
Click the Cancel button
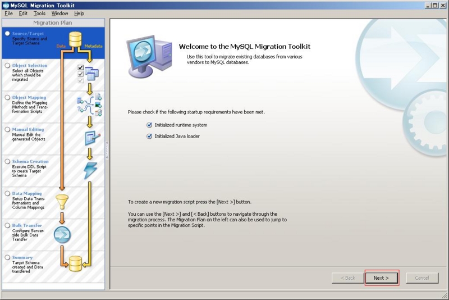(422, 278)
